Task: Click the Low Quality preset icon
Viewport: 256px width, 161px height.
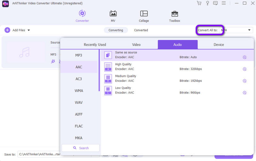Action: pyautogui.click(x=108, y=90)
